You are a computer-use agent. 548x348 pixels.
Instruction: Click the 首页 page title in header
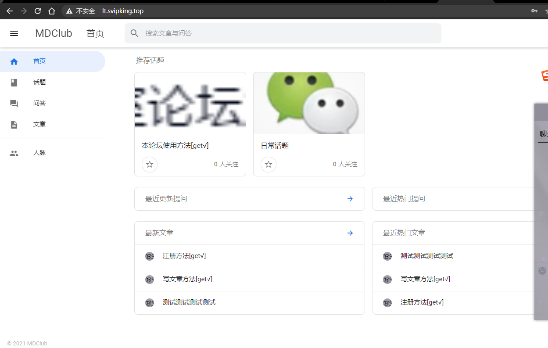[x=95, y=33]
